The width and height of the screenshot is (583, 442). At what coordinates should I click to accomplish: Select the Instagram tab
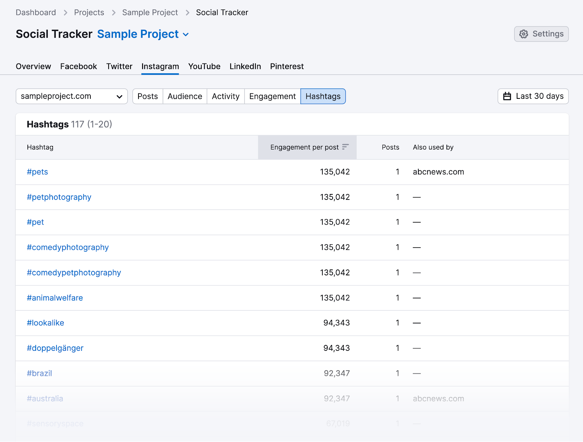160,66
